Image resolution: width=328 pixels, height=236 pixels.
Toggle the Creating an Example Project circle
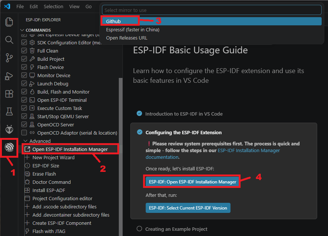click(x=139, y=229)
